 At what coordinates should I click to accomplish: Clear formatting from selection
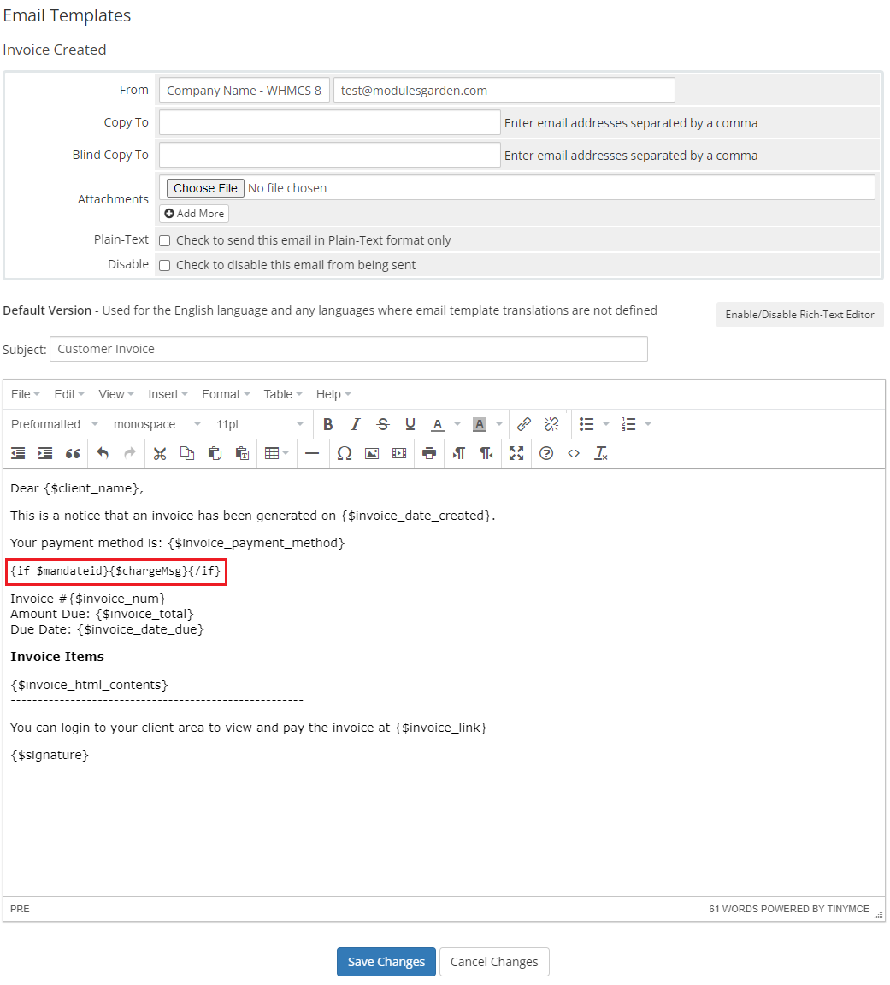601,453
